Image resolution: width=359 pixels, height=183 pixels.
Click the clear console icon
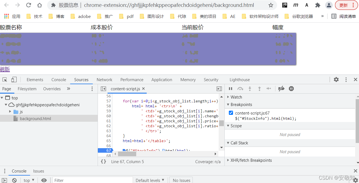click(14, 180)
